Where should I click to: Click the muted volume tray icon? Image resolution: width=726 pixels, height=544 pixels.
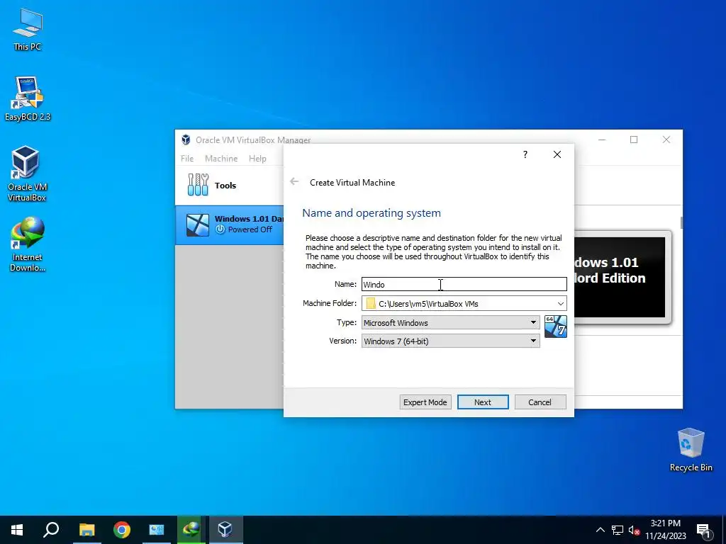635,530
